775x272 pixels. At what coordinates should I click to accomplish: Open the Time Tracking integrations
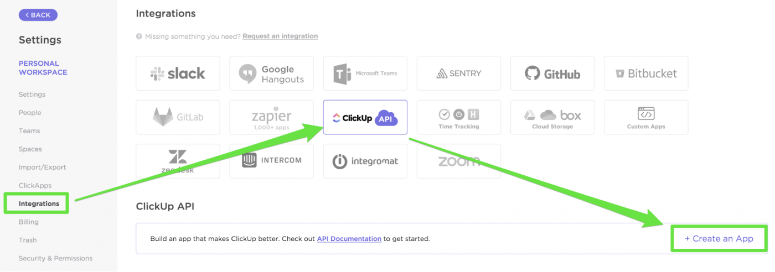pyautogui.click(x=458, y=117)
